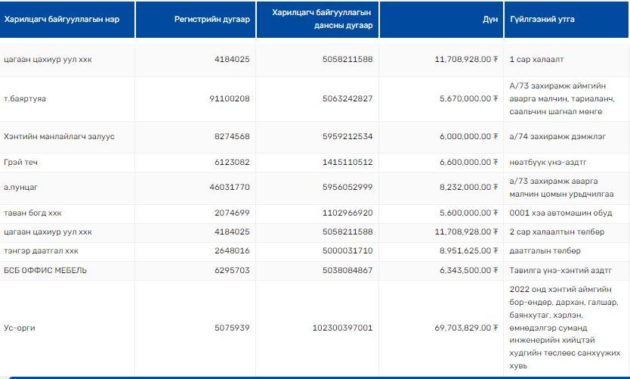
Task: Click the Гүйлгээний утга column header
Action: coord(542,19)
